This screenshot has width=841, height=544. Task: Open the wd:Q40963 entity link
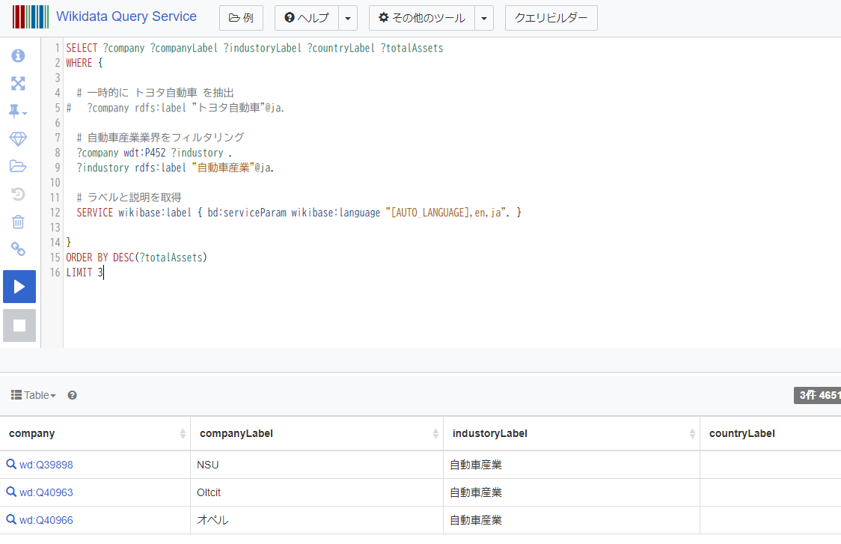[46, 492]
